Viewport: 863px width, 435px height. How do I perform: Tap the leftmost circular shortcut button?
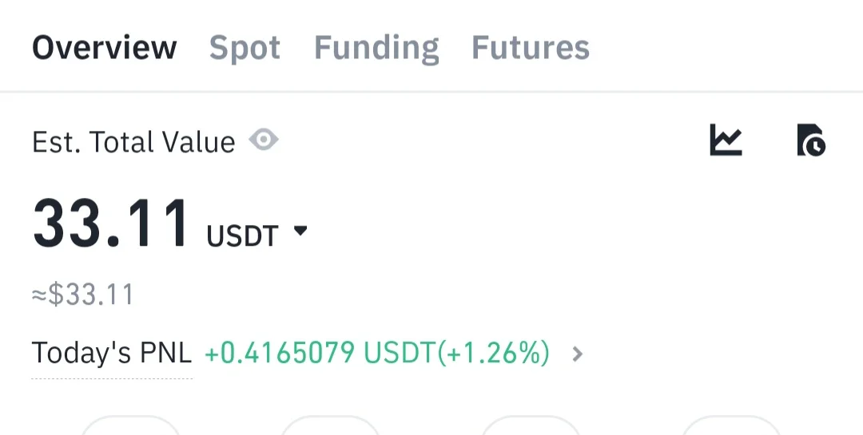coord(130,425)
